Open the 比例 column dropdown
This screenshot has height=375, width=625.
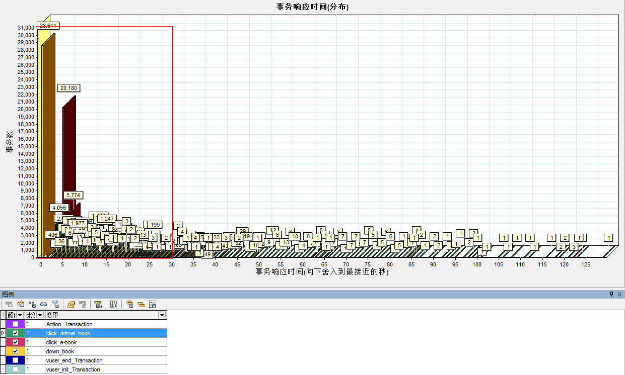tap(39, 315)
